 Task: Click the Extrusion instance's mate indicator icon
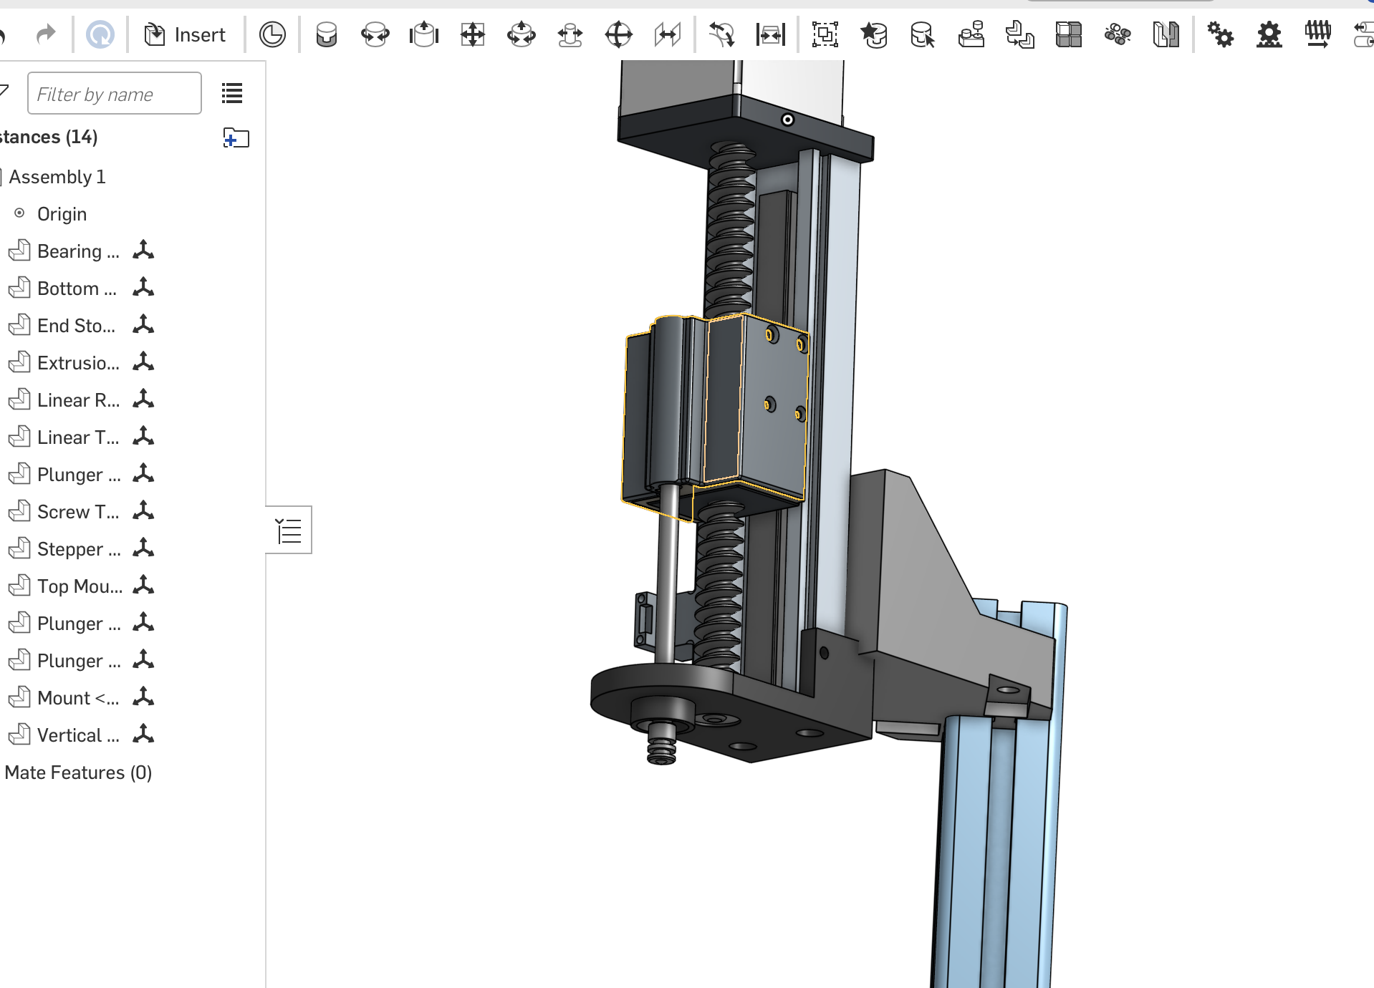pyautogui.click(x=143, y=362)
